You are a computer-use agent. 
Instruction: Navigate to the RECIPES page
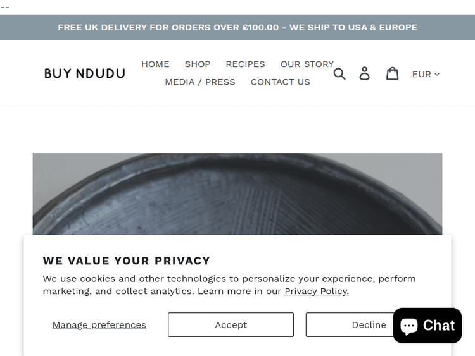[245, 64]
